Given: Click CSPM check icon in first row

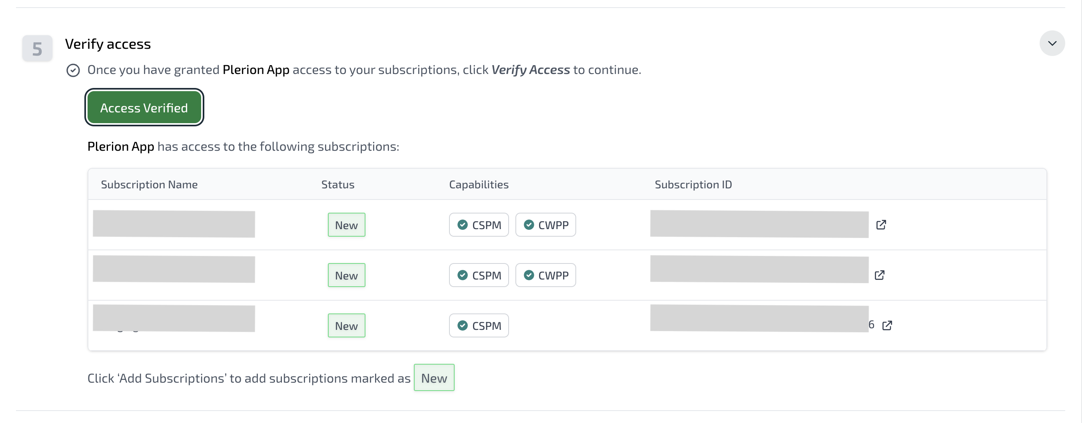Looking at the screenshot, I should [x=463, y=225].
